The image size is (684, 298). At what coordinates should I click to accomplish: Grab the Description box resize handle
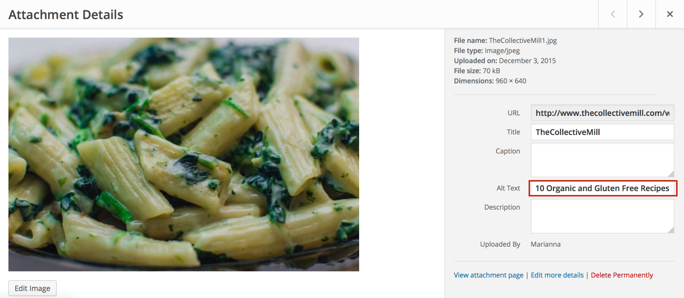[671, 230]
